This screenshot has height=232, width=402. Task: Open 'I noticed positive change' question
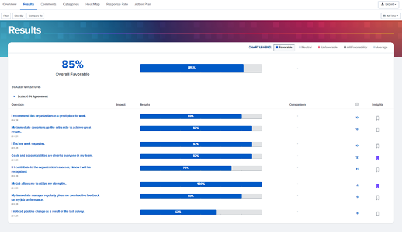coord(48,212)
